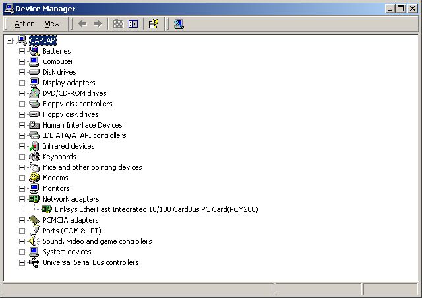Click the Batteries category icon

click(34, 51)
